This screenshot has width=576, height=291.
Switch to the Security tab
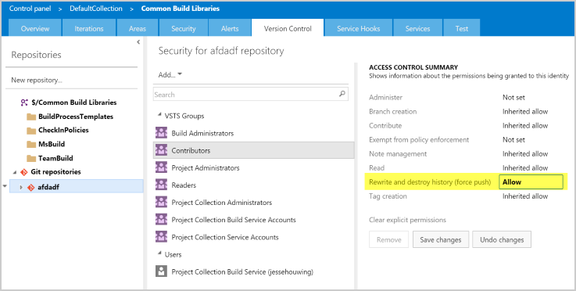[x=184, y=28]
